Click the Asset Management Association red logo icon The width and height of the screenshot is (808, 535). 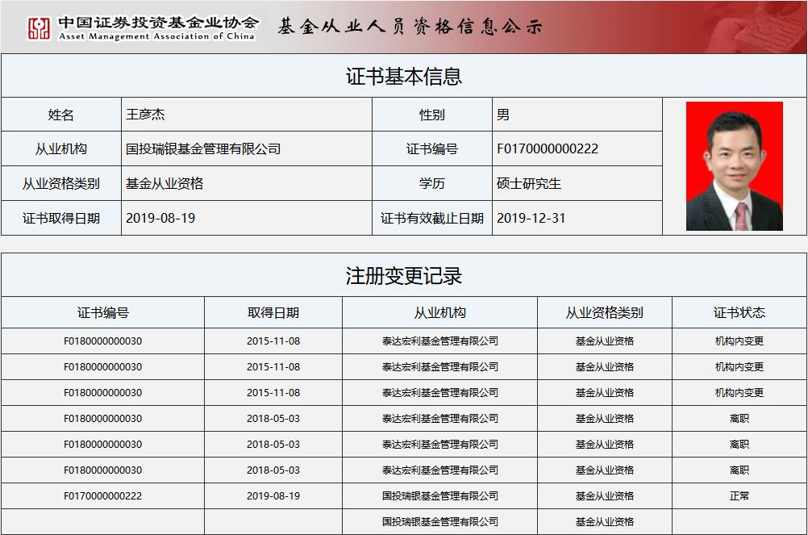(x=39, y=28)
